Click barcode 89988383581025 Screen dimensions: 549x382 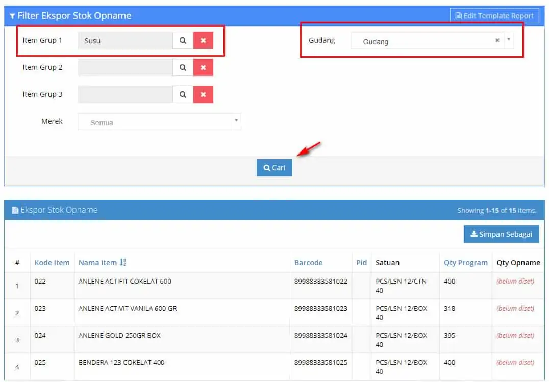pyautogui.click(x=321, y=362)
